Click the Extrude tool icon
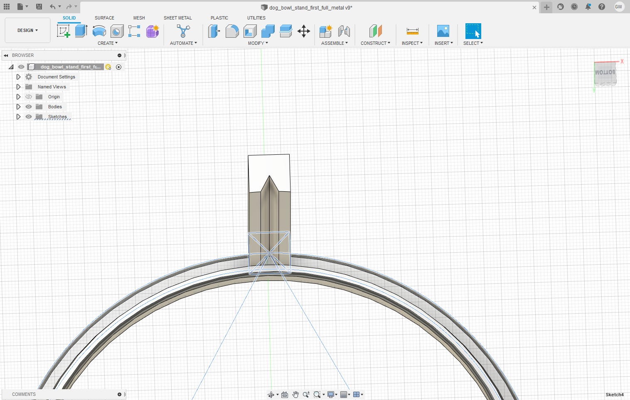 click(81, 31)
